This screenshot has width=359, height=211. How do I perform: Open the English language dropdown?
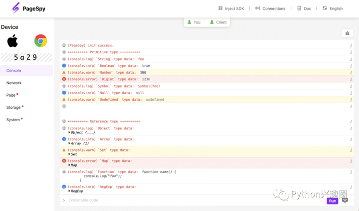coord(333,8)
